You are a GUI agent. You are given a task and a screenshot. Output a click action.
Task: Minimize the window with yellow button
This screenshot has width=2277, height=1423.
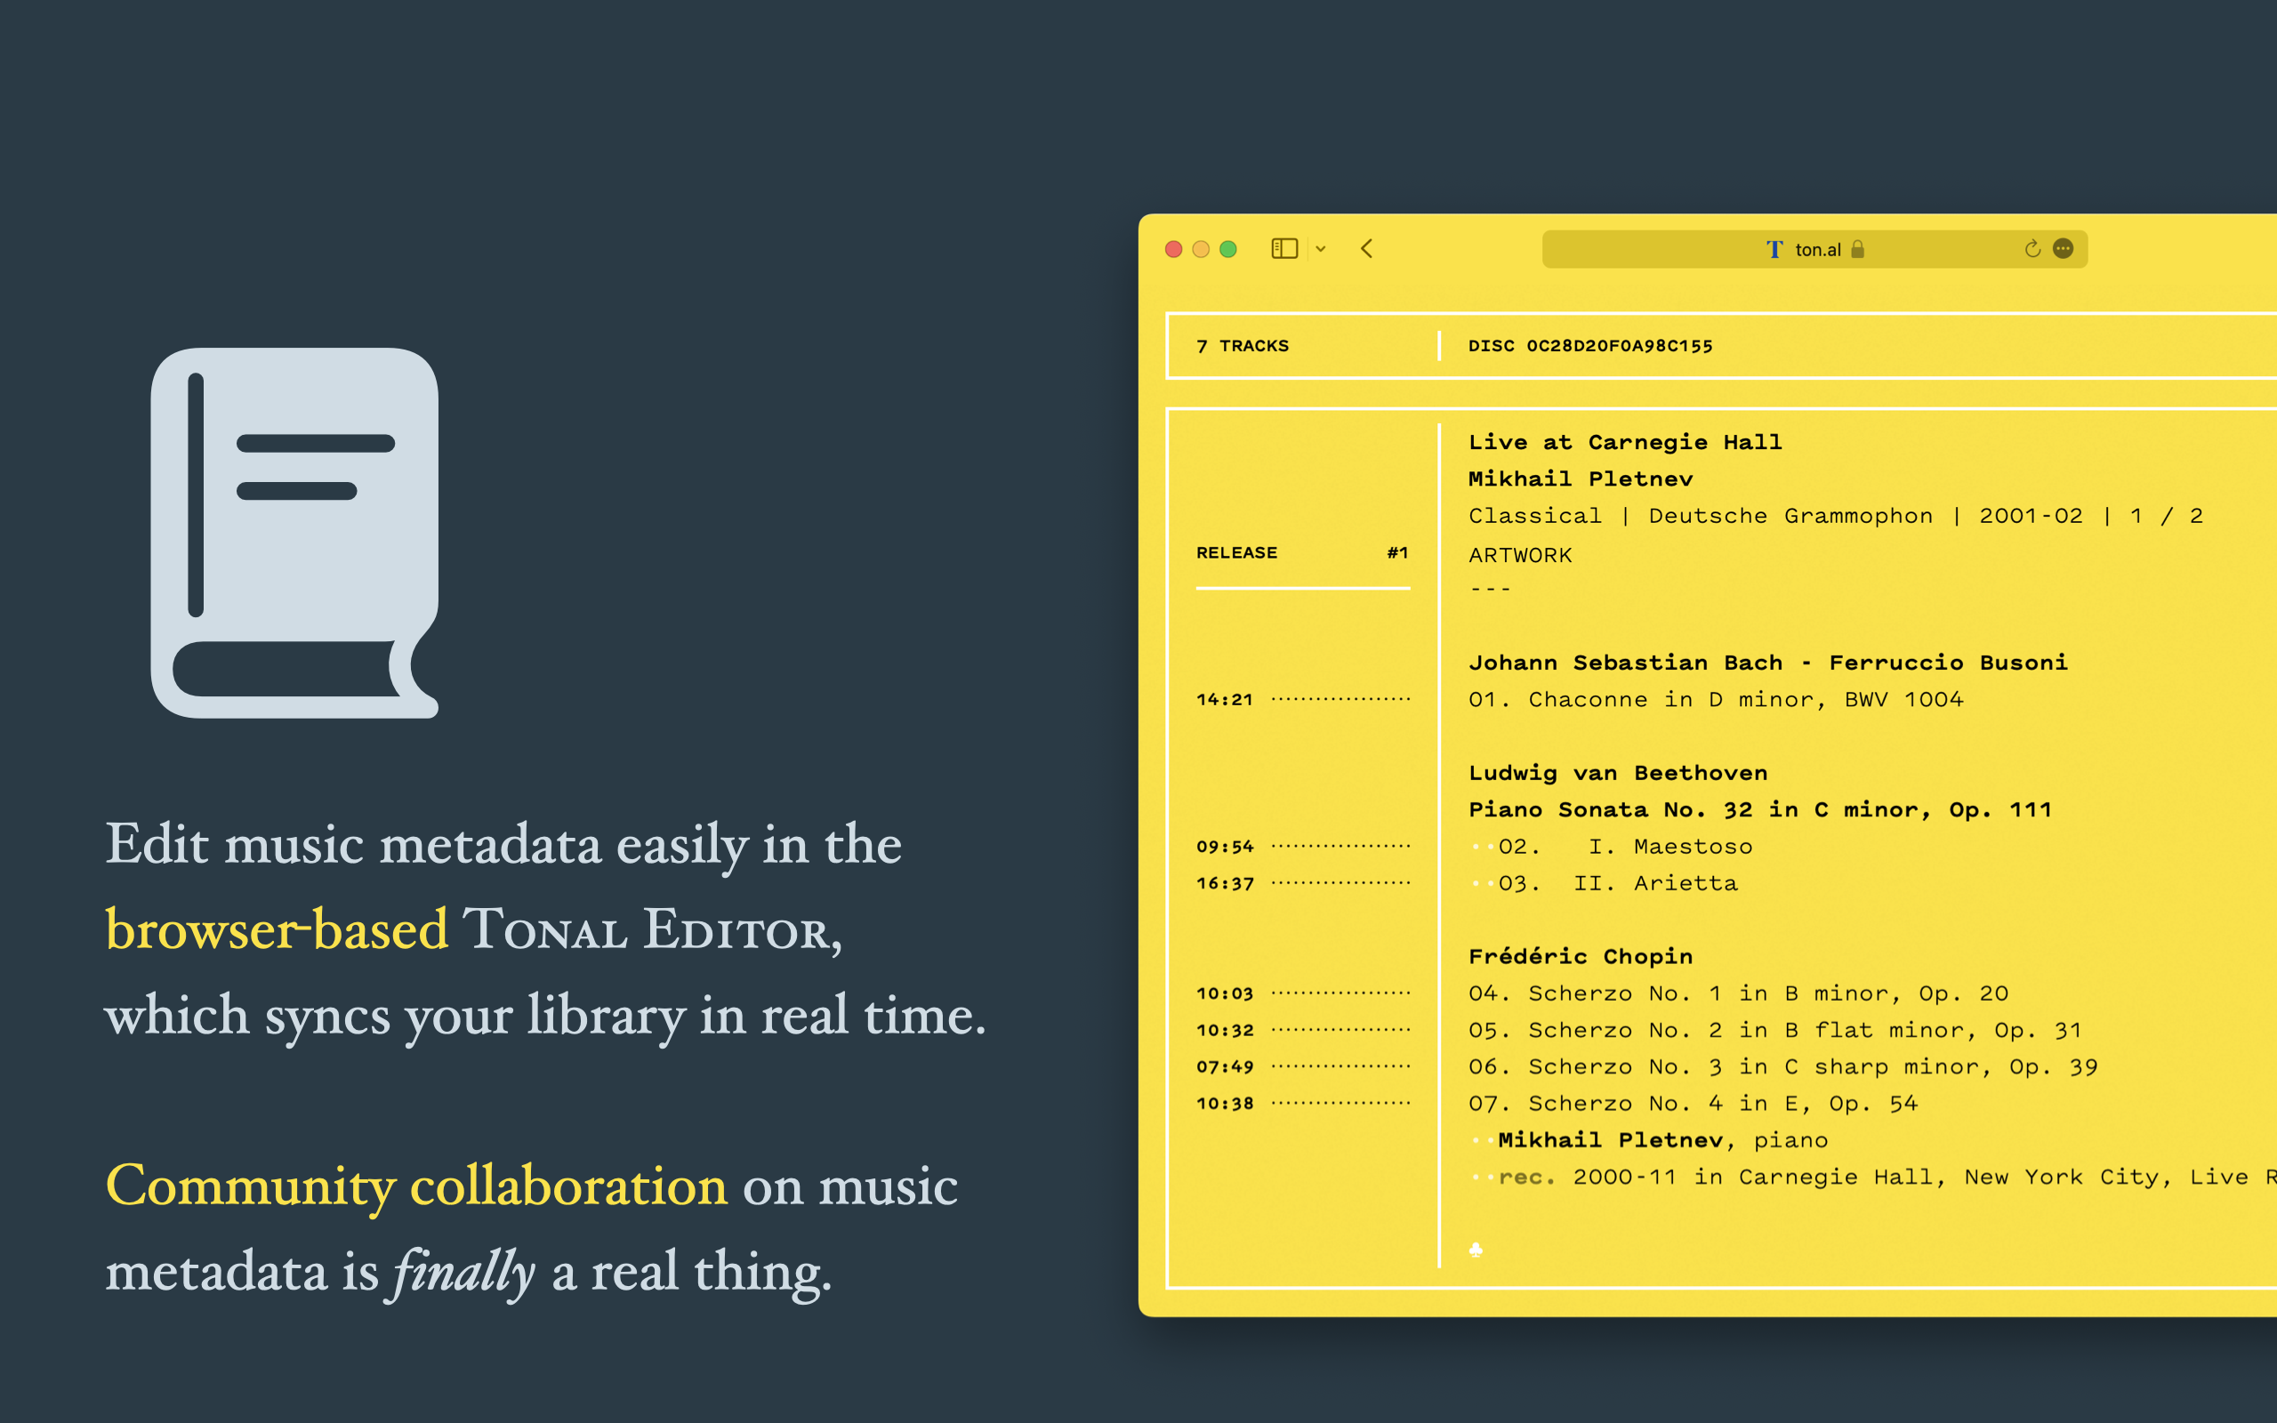pos(1201,249)
